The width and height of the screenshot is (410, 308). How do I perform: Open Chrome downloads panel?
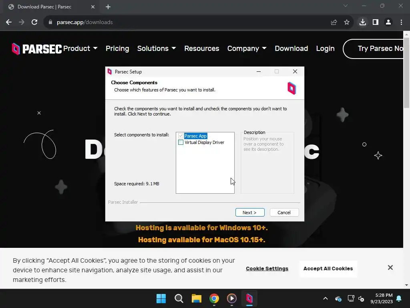click(x=363, y=22)
